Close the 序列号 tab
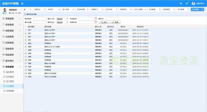 click(x=59, y=9)
